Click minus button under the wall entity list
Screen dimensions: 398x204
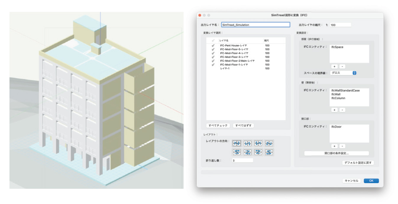click(x=342, y=110)
